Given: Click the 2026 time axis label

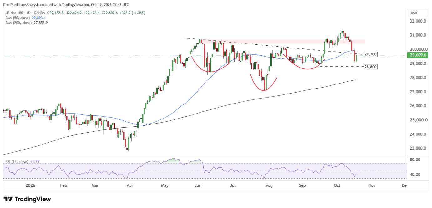Looking at the screenshot, I should coord(30,185).
